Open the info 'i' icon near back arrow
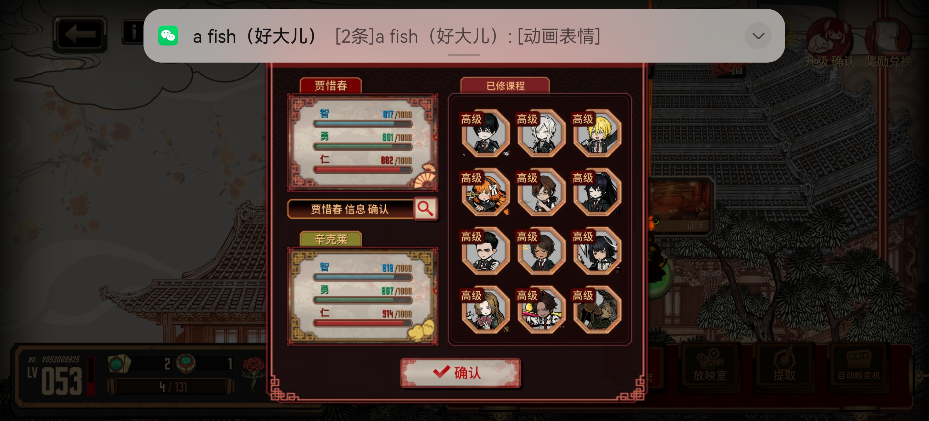Image resolution: width=929 pixels, height=421 pixels. pyautogui.click(x=133, y=32)
